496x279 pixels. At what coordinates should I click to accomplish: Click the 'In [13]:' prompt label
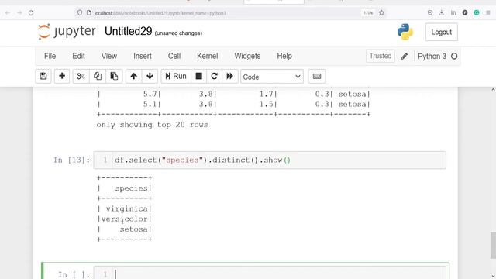click(71, 160)
